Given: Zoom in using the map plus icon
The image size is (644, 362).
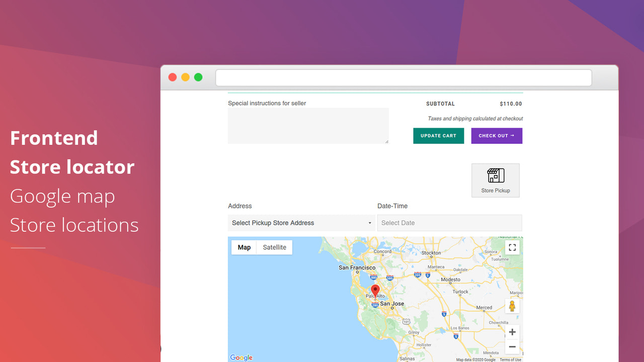Looking at the screenshot, I should tap(512, 332).
